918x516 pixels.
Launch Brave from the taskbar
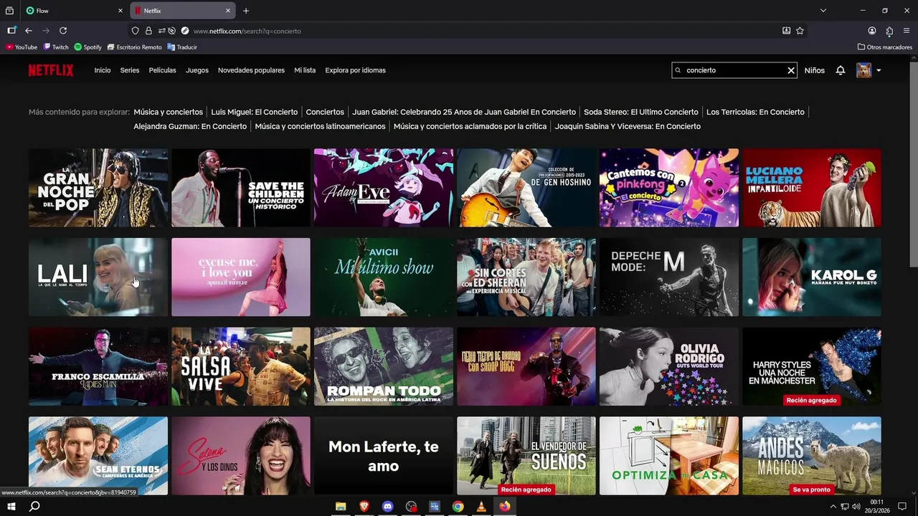364,507
